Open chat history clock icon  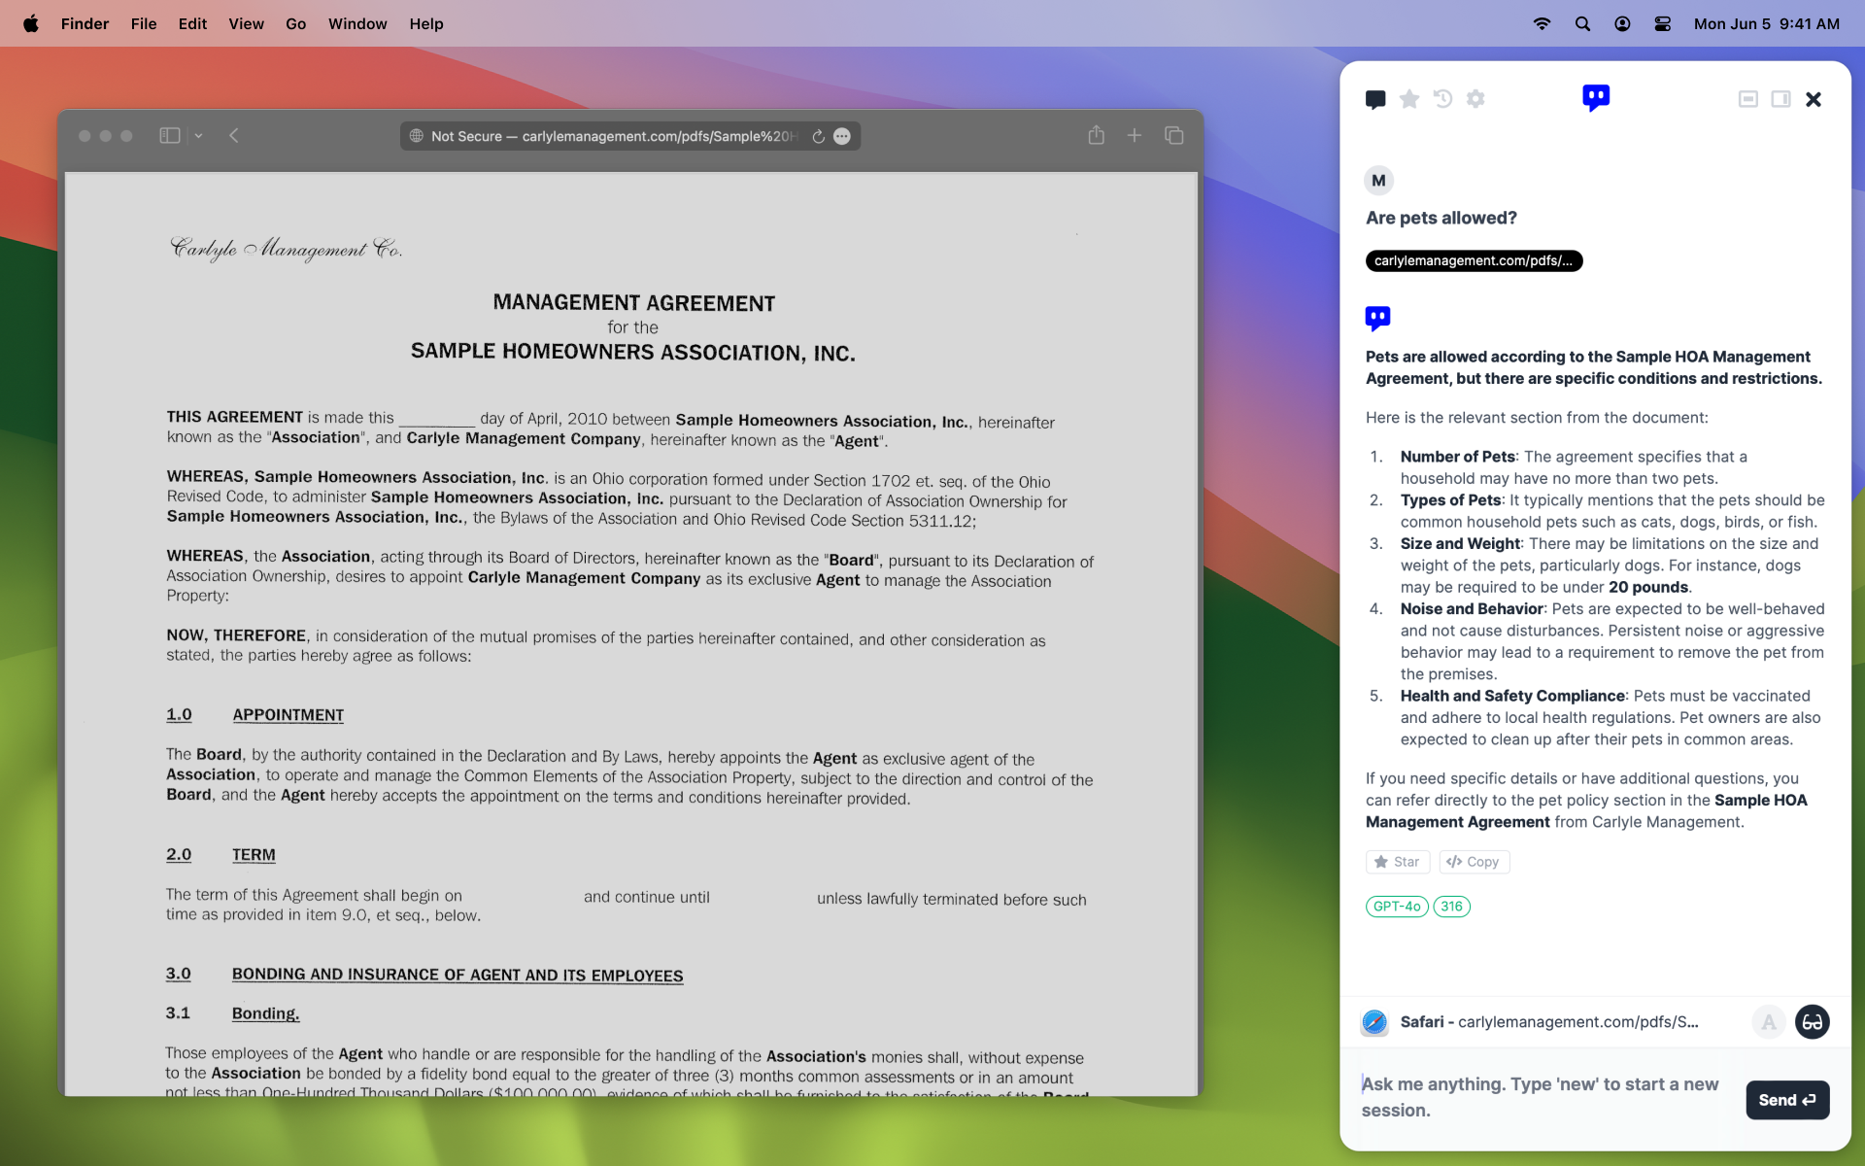[1442, 99]
